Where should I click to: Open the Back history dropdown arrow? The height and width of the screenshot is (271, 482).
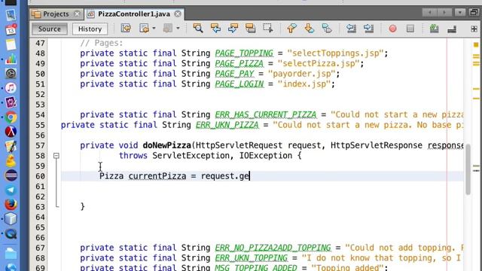pyautogui.click(x=154, y=29)
